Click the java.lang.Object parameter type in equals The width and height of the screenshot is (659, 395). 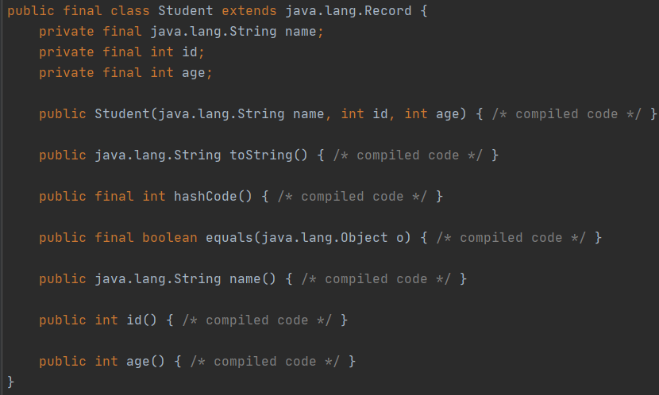click(x=325, y=238)
